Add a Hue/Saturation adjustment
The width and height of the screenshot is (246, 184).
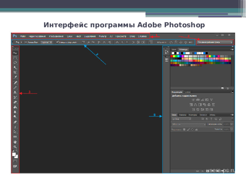[x=191, y=105]
